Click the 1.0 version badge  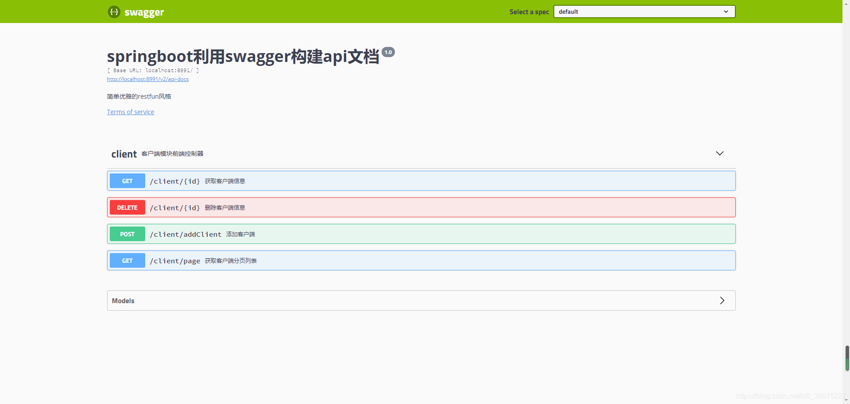click(x=388, y=52)
